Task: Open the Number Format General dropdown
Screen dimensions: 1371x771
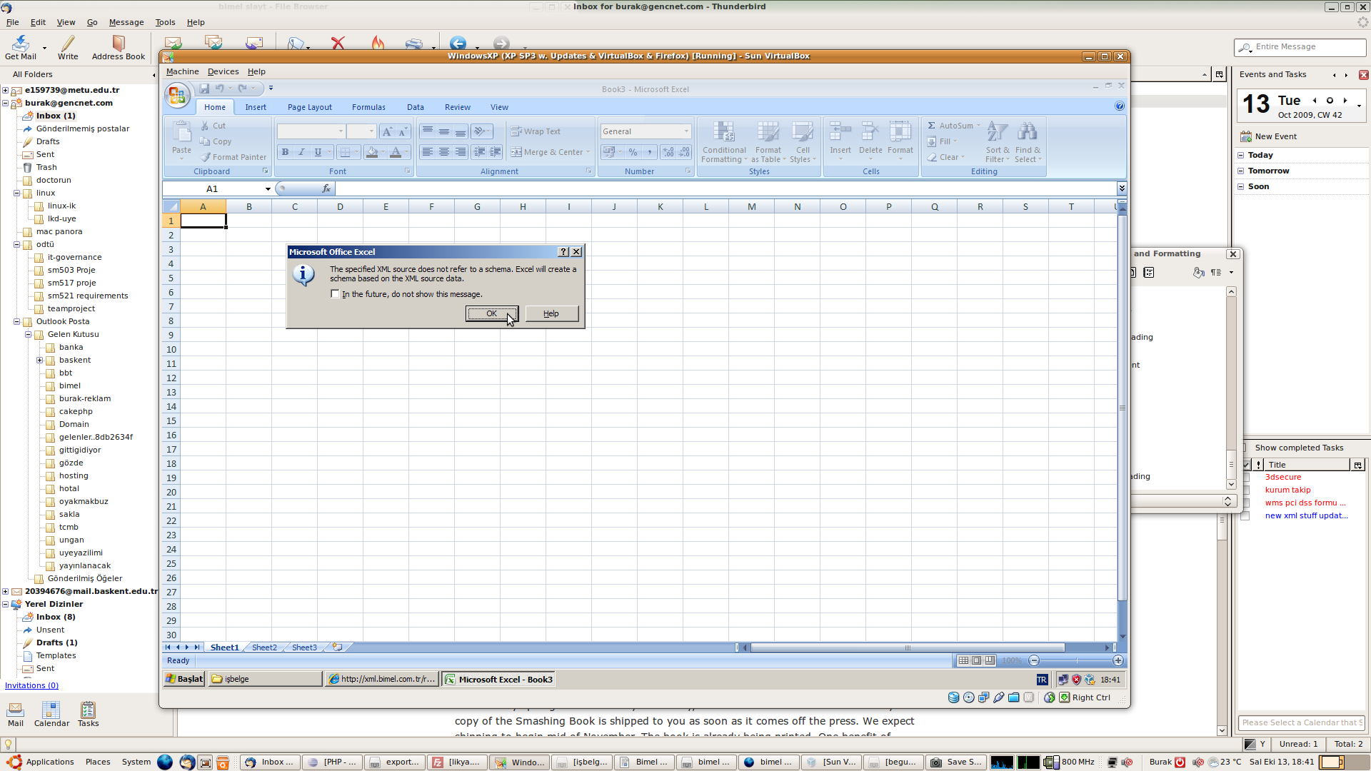Action: (x=686, y=131)
